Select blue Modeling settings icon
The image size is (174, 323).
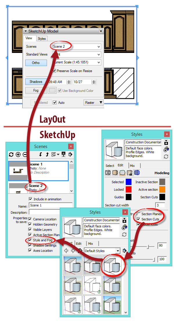click(x=137, y=173)
